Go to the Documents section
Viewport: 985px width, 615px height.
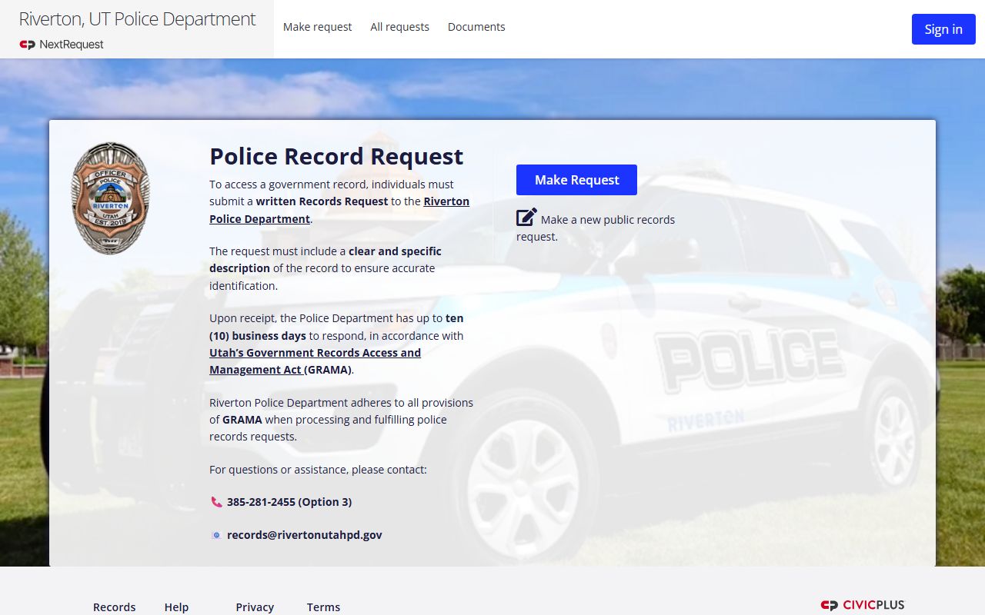476,27
